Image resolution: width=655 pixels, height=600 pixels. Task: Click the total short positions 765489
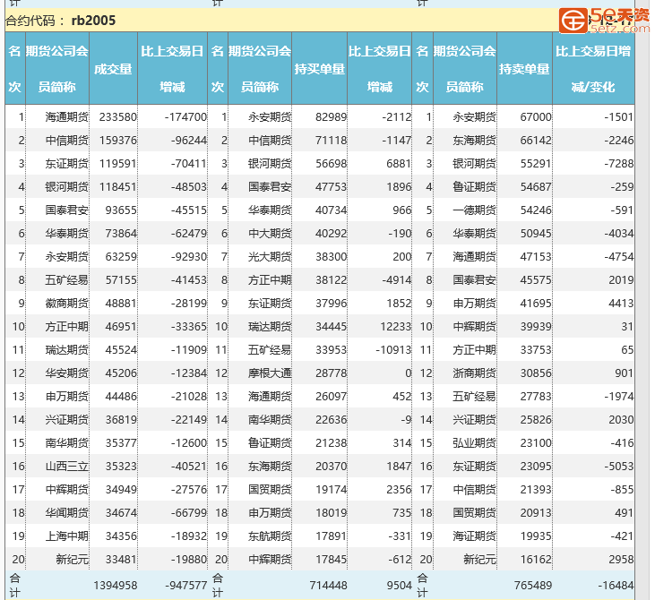point(533,586)
